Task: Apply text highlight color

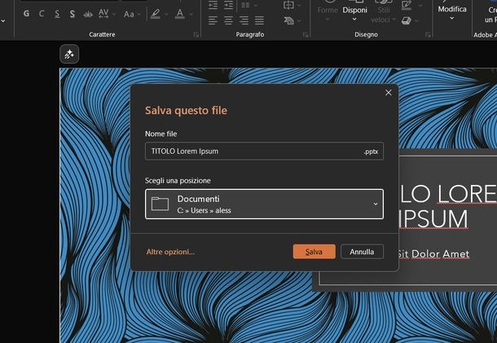Action: tap(156, 14)
